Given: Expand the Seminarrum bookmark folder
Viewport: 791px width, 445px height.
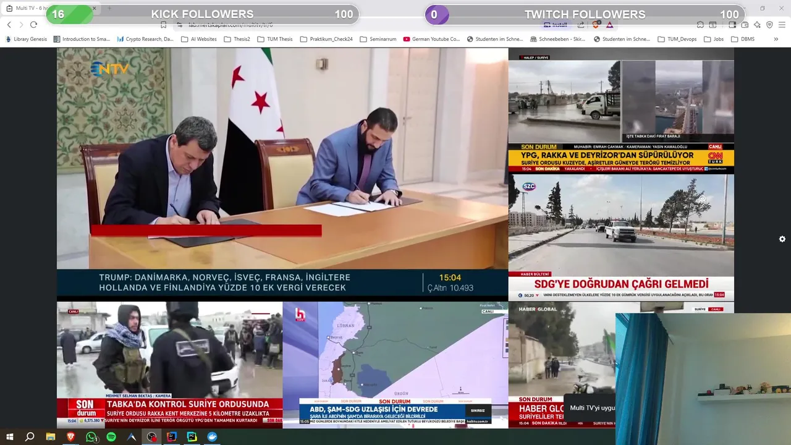Looking at the screenshot, I should 378,39.
